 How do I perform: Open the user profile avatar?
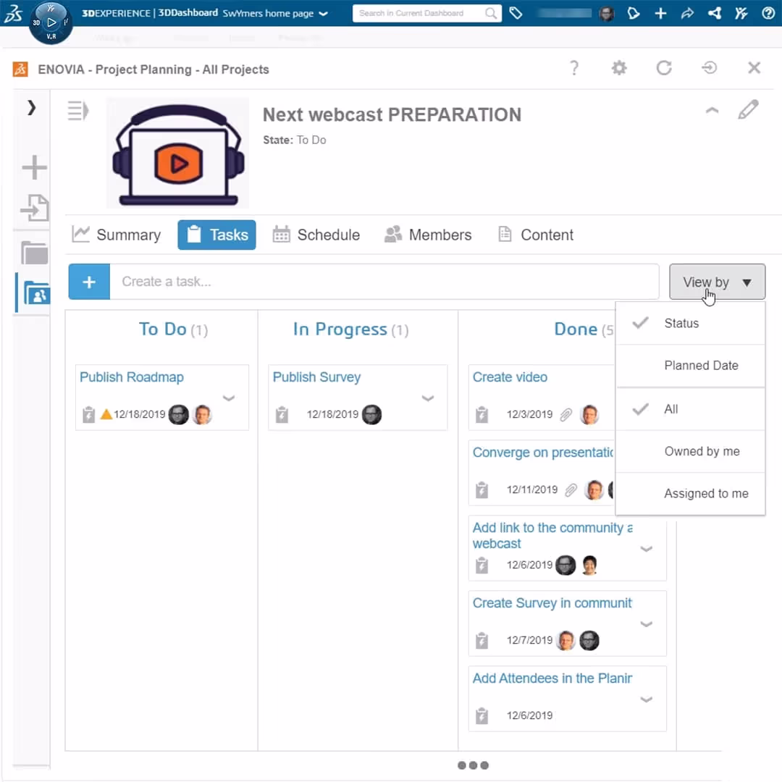point(607,14)
